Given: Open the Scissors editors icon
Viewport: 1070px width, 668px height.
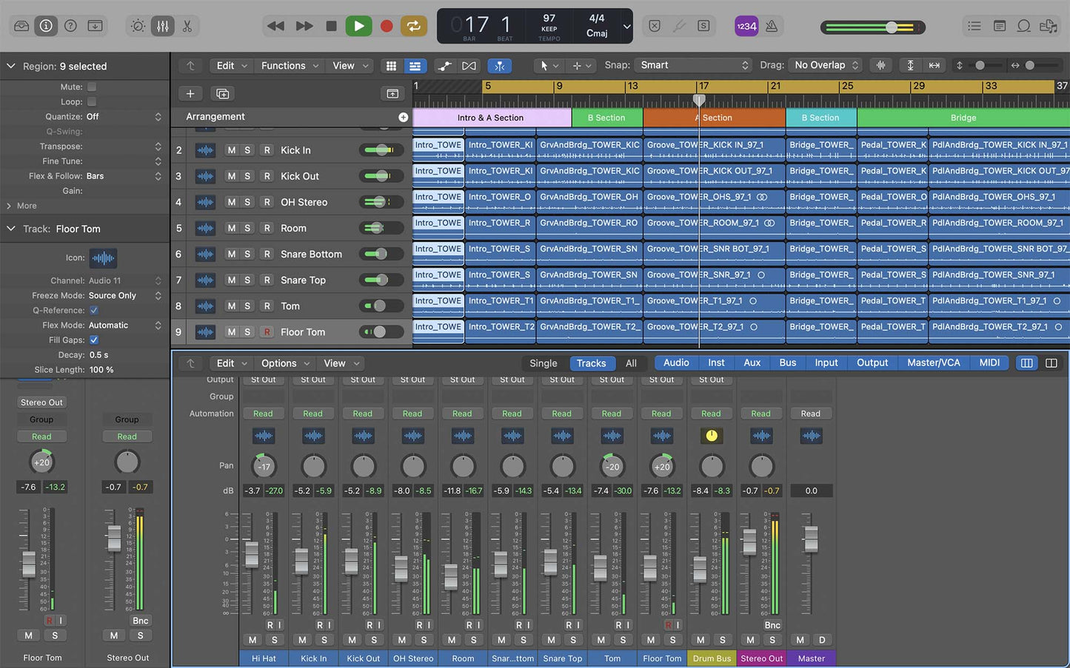Looking at the screenshot, I should pos(187,26).
